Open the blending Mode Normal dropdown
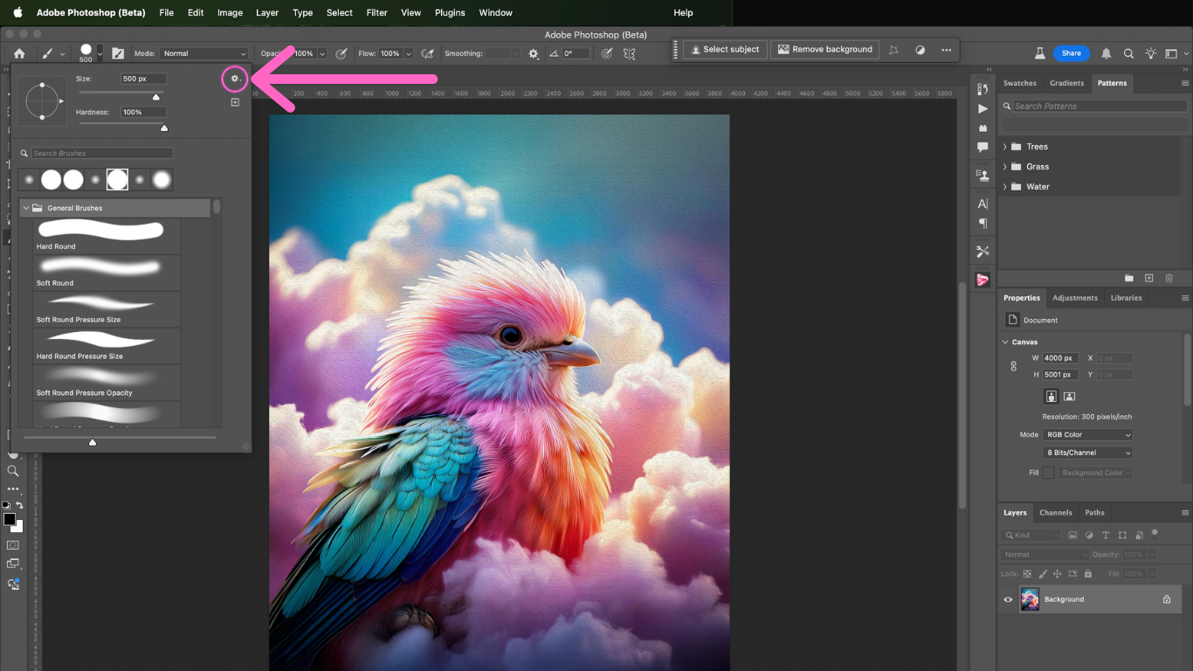Viewport: 1193px width, 671px height. (204, 53)
